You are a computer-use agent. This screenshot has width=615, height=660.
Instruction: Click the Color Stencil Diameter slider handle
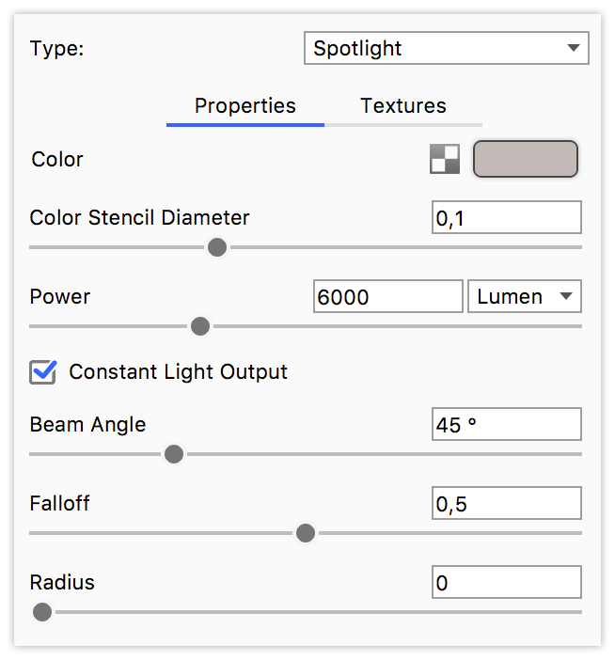[217, 247]
